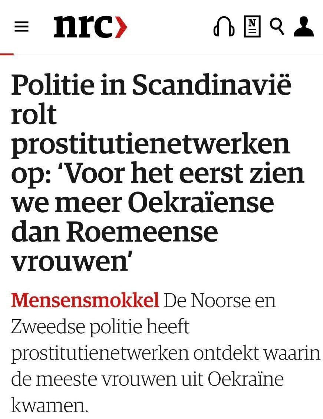Click intro line 'Zweedse politie heeft'

coord(100,327)
